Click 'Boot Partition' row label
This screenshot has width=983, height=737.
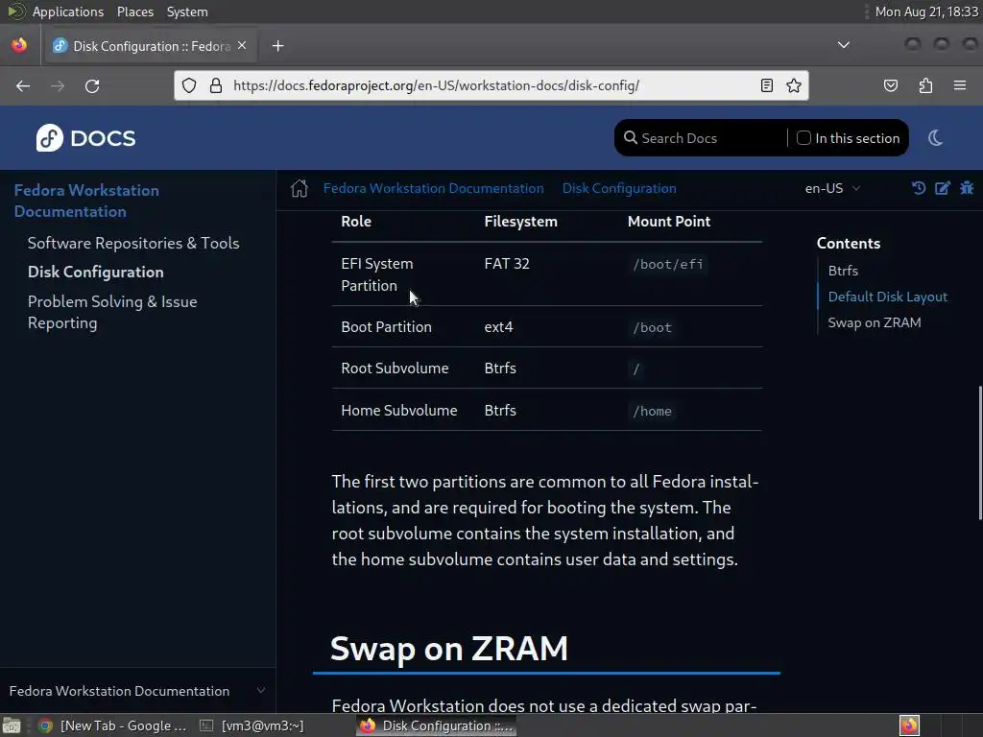tap(386, 327)
